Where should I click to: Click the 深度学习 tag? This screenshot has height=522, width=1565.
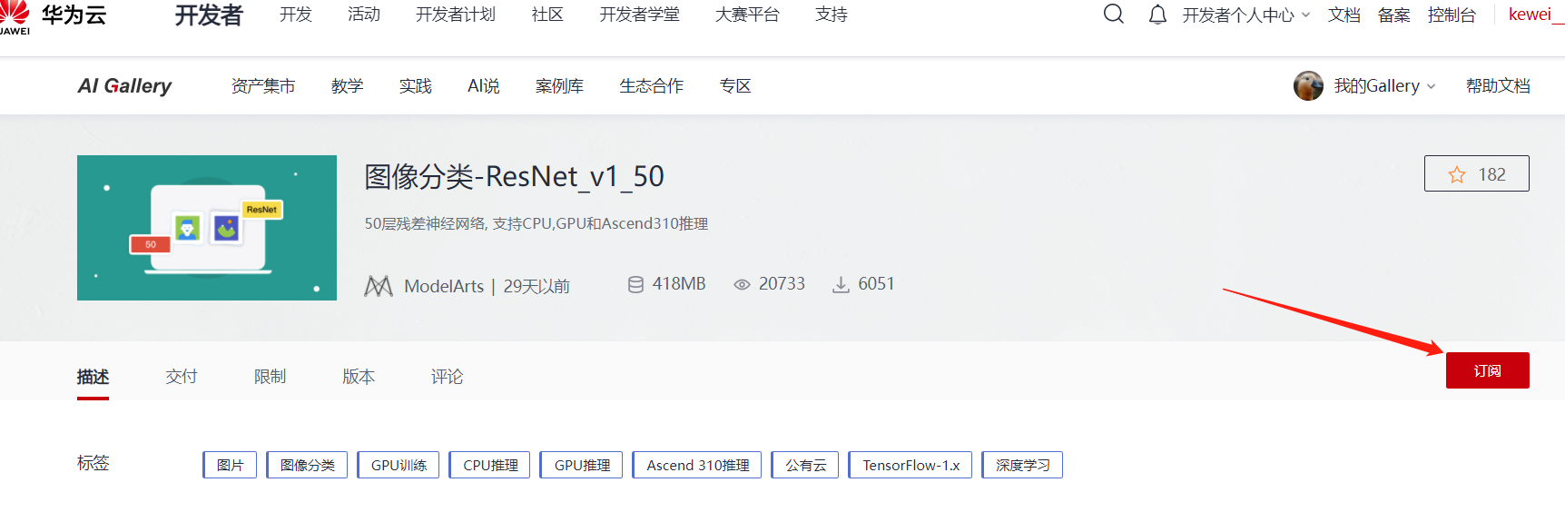pyautogui.click(x=1022, y=465)
